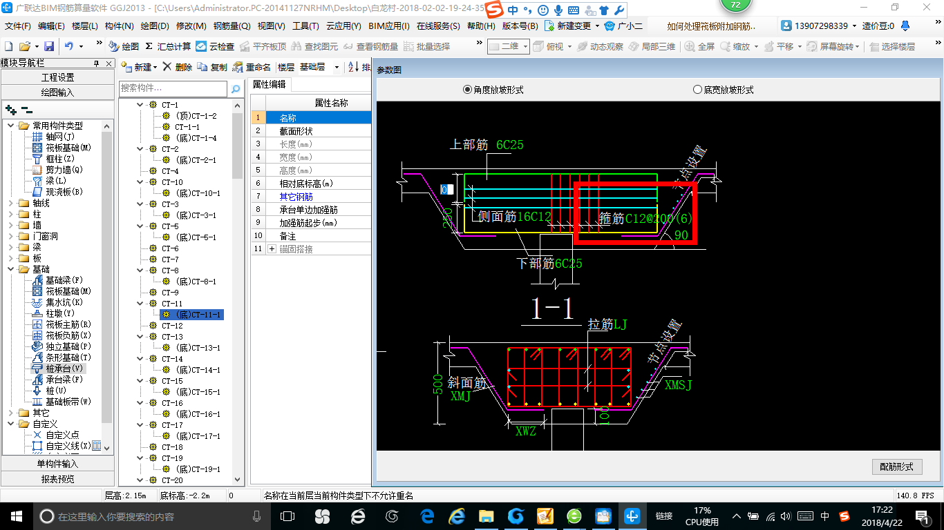Open the 构件(N) menu
Viewport: 944px width, 530px height.
(x=120, y=26)
